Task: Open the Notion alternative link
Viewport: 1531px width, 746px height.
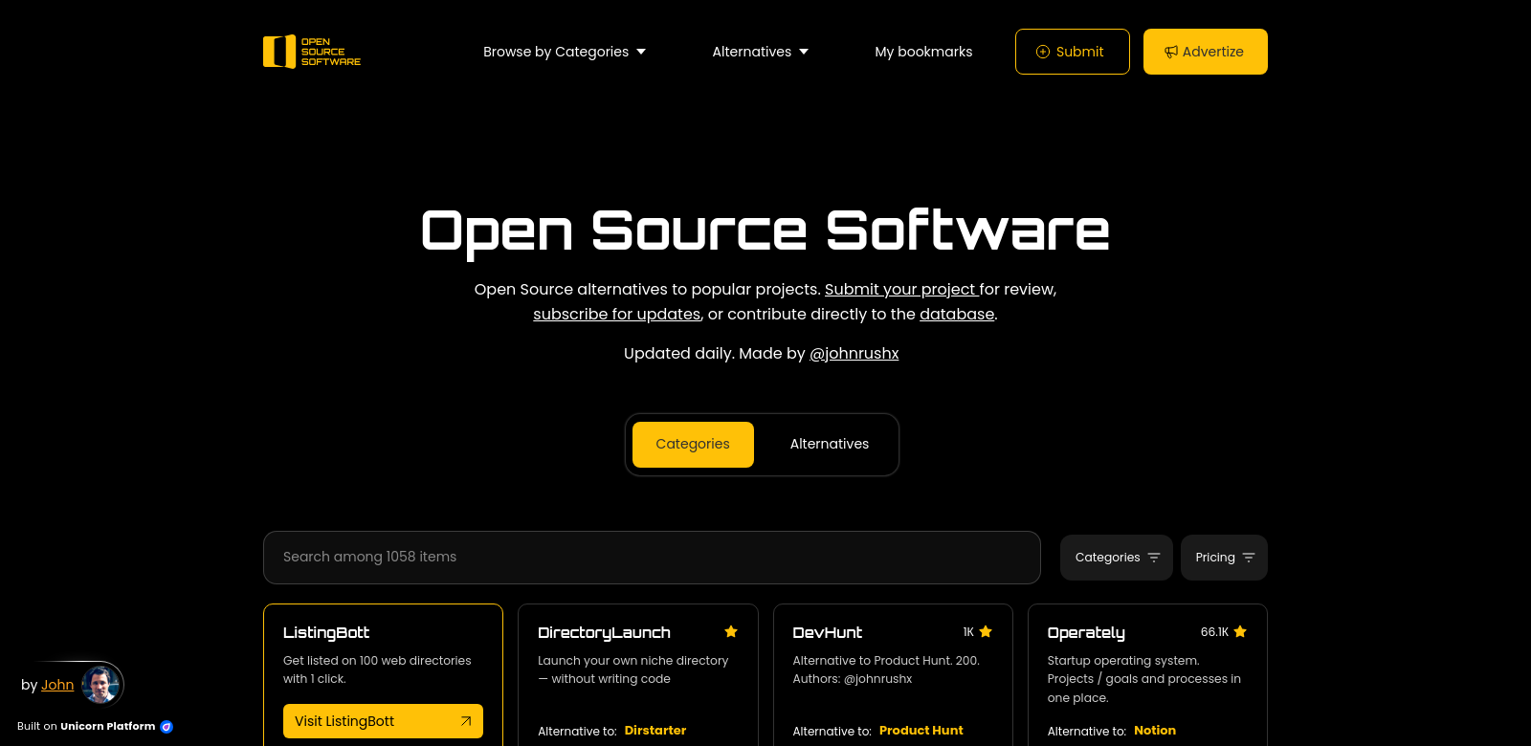Action: tap(1155, 731)
